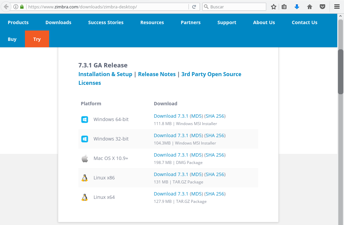Open the Downloads menu
The height and width of the screenshot is (225, 344).
click(x=58, y=22)
